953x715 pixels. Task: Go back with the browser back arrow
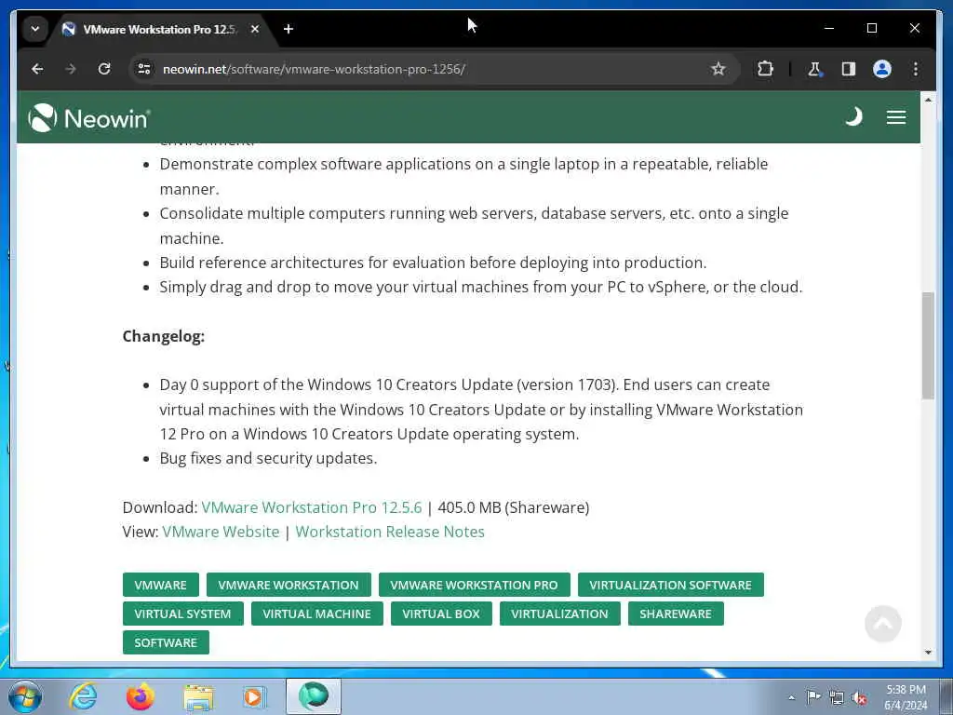(37, 69)
